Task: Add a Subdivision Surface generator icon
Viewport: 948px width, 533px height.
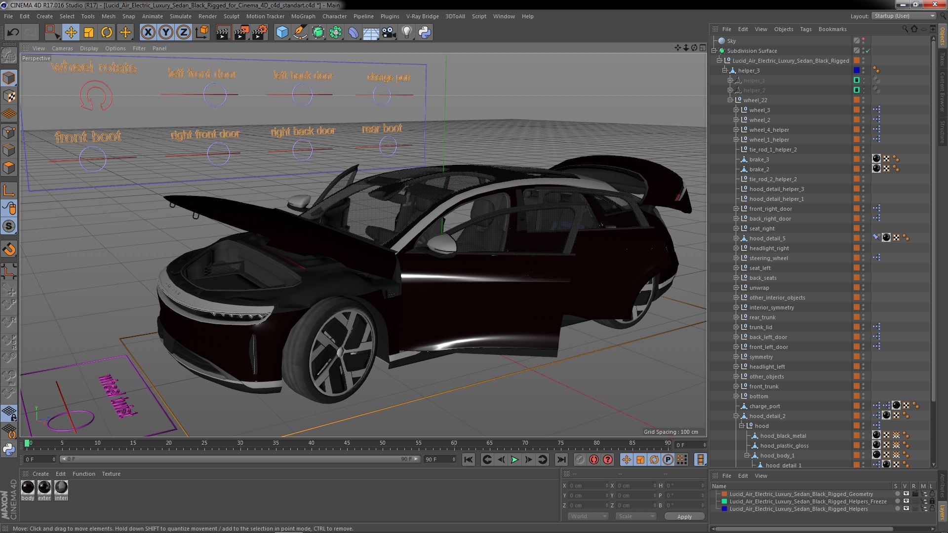Action: [x=318, y=33]
